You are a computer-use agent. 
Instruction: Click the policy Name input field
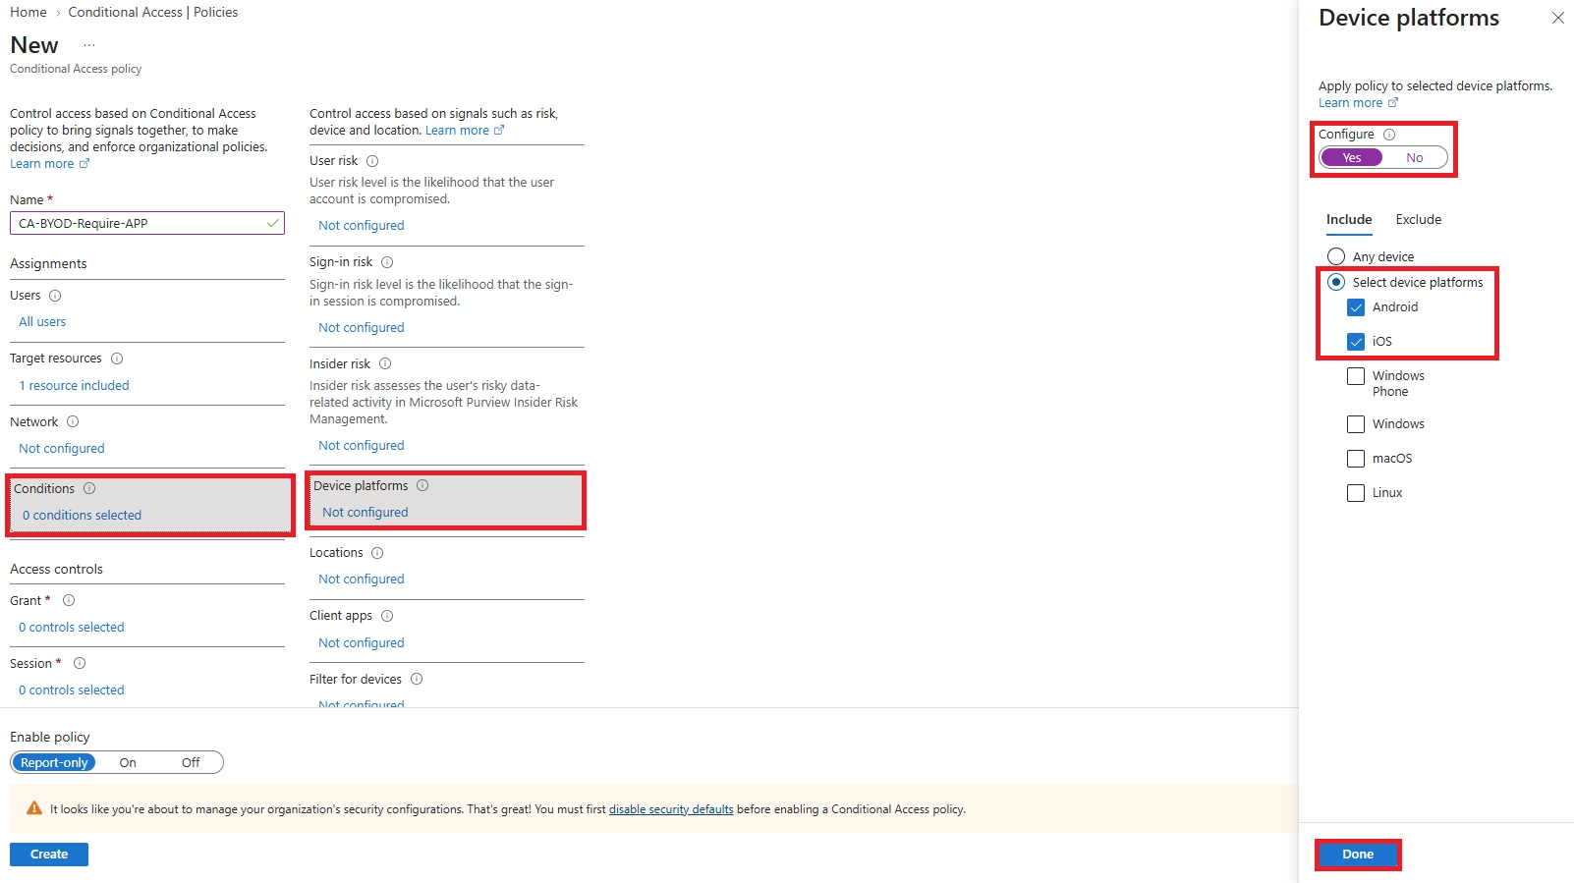[x=147, y=223]
